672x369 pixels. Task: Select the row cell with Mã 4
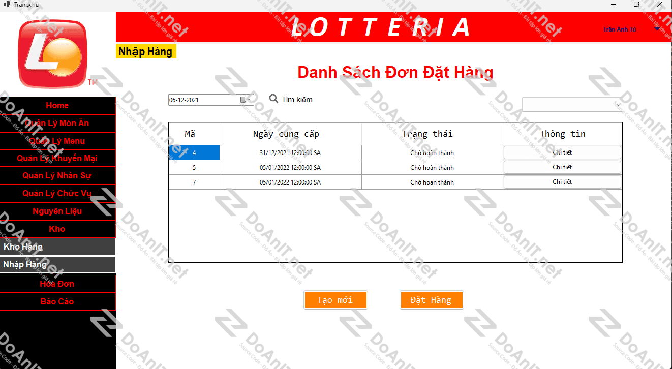(x=194, y=153)
